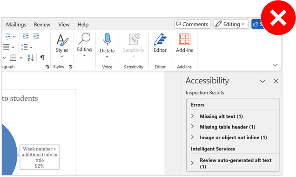Image resolution: width=296 pixels, height=177 pixels.
Task: Close the Accessibility pane
Action: point(276,81)
